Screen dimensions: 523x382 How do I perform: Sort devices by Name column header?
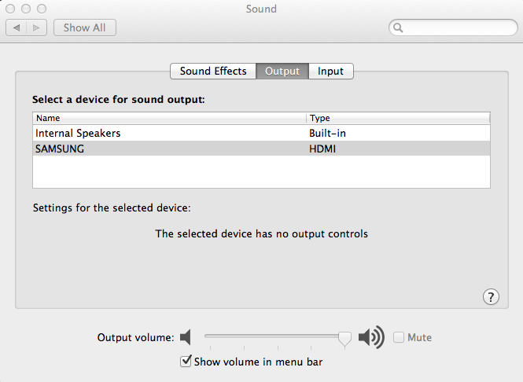169,118
